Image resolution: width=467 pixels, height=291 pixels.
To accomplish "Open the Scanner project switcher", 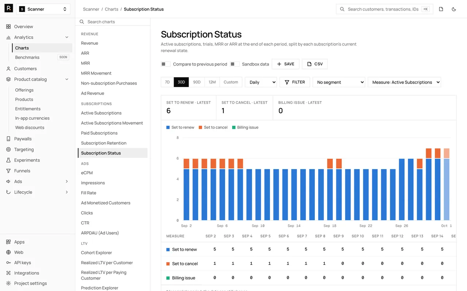I will [43, 9].
